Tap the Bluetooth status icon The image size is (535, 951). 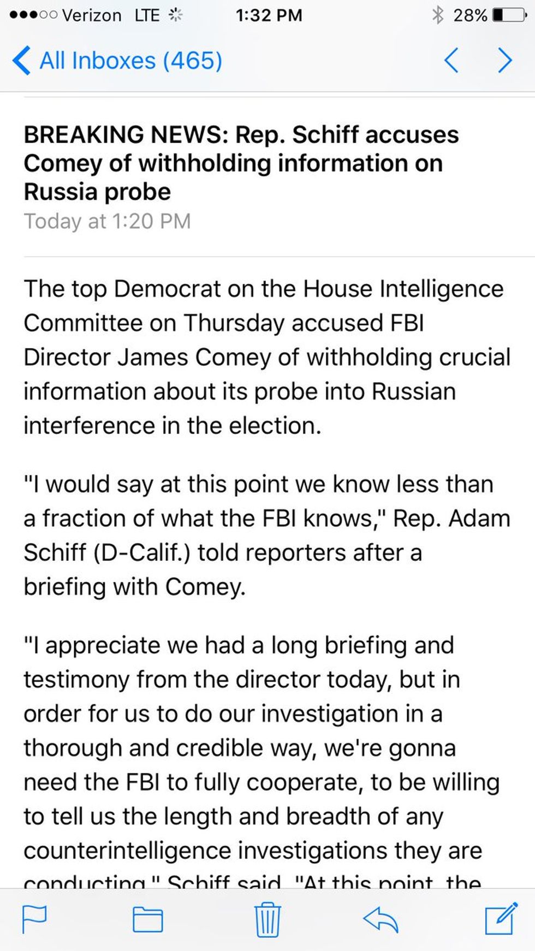coord(438,15)
